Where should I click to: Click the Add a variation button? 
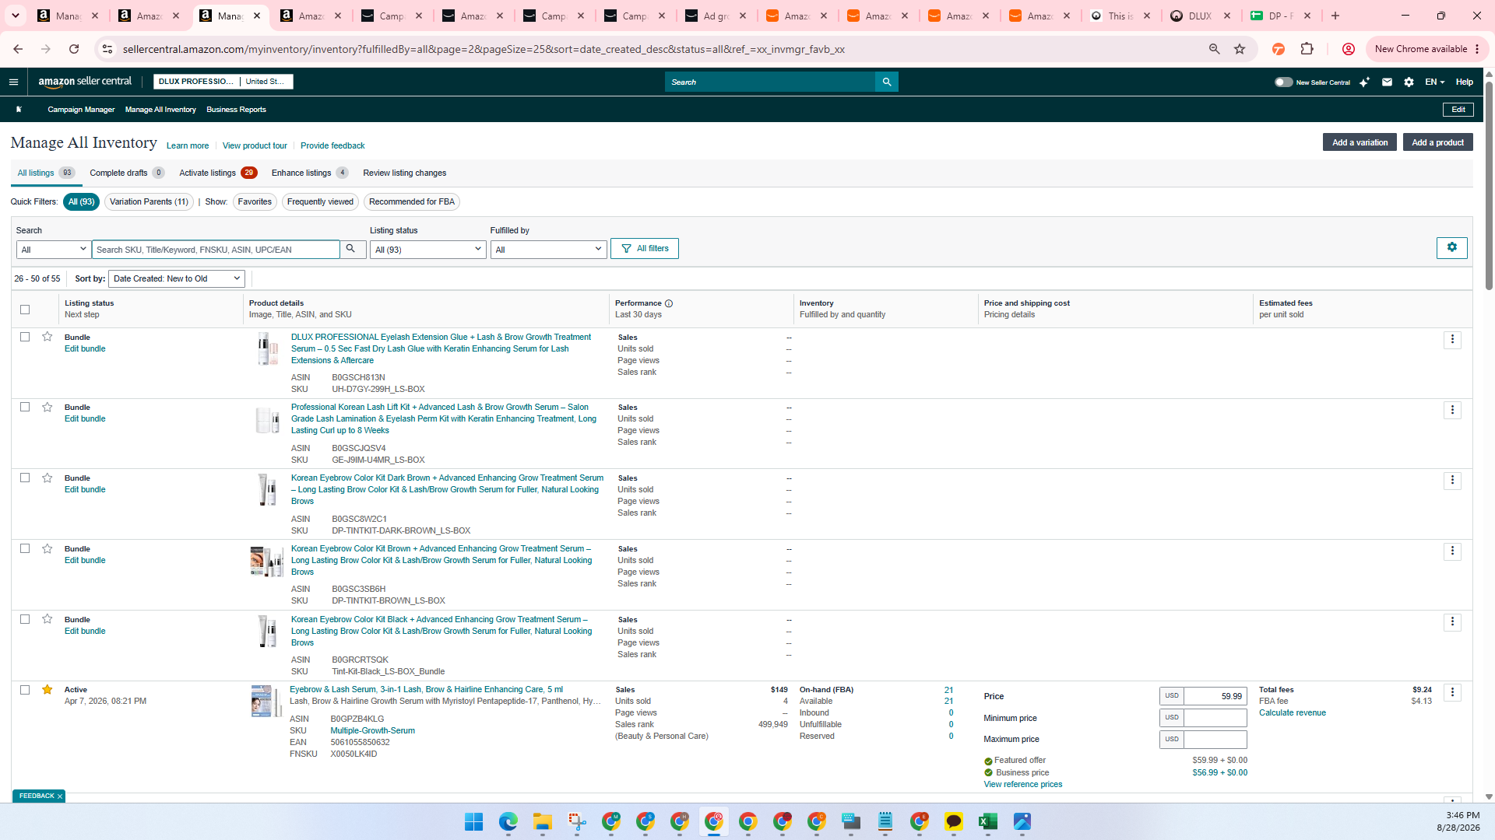pos(1360,142)
